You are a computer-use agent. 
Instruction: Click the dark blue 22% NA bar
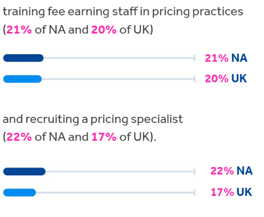25,171
